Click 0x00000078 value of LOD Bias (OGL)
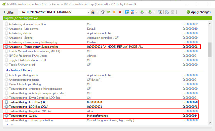215x131 pixels. [95, 107]
